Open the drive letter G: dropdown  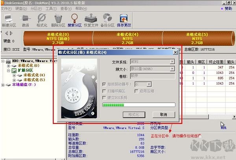(149, 85)
